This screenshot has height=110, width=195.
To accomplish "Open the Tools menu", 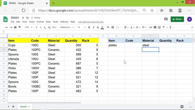I will 55,22.
